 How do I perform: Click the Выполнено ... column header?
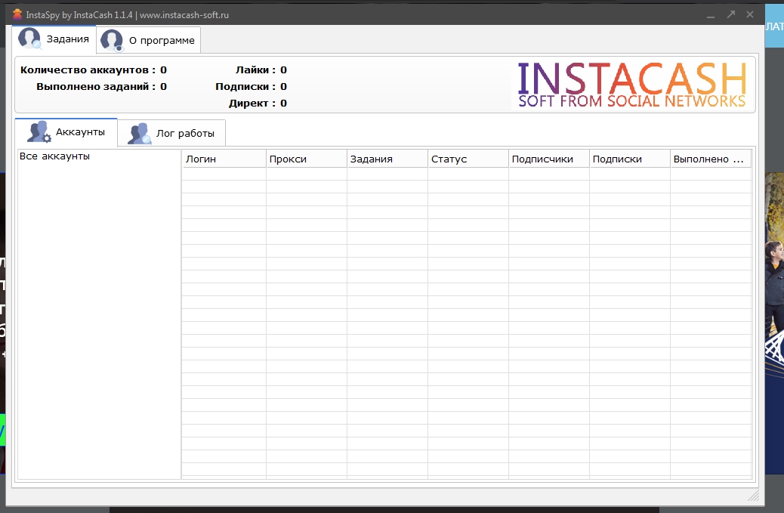point(711,159)
